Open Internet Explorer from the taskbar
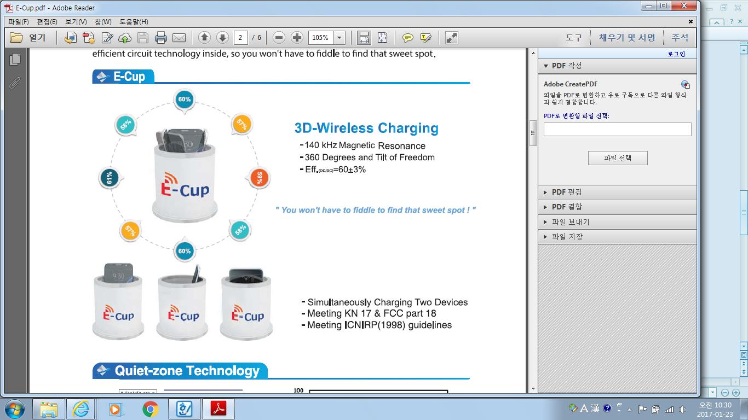This screenshot has height=420, width=748. (x=82, y=409)
